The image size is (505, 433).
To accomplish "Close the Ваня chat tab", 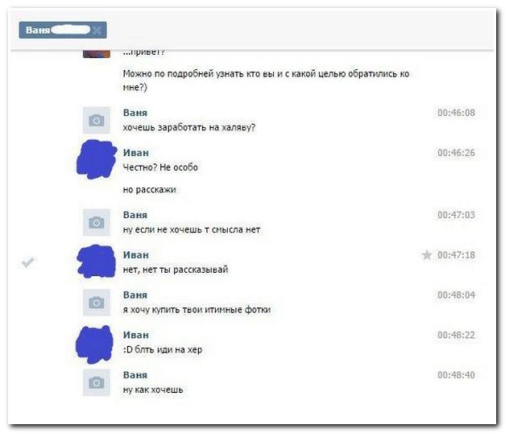I will pyautogui.click(x=97, y=31).
